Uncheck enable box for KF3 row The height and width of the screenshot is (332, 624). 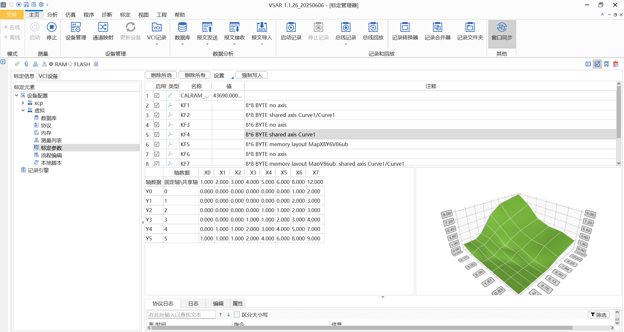tap(157, 125)
